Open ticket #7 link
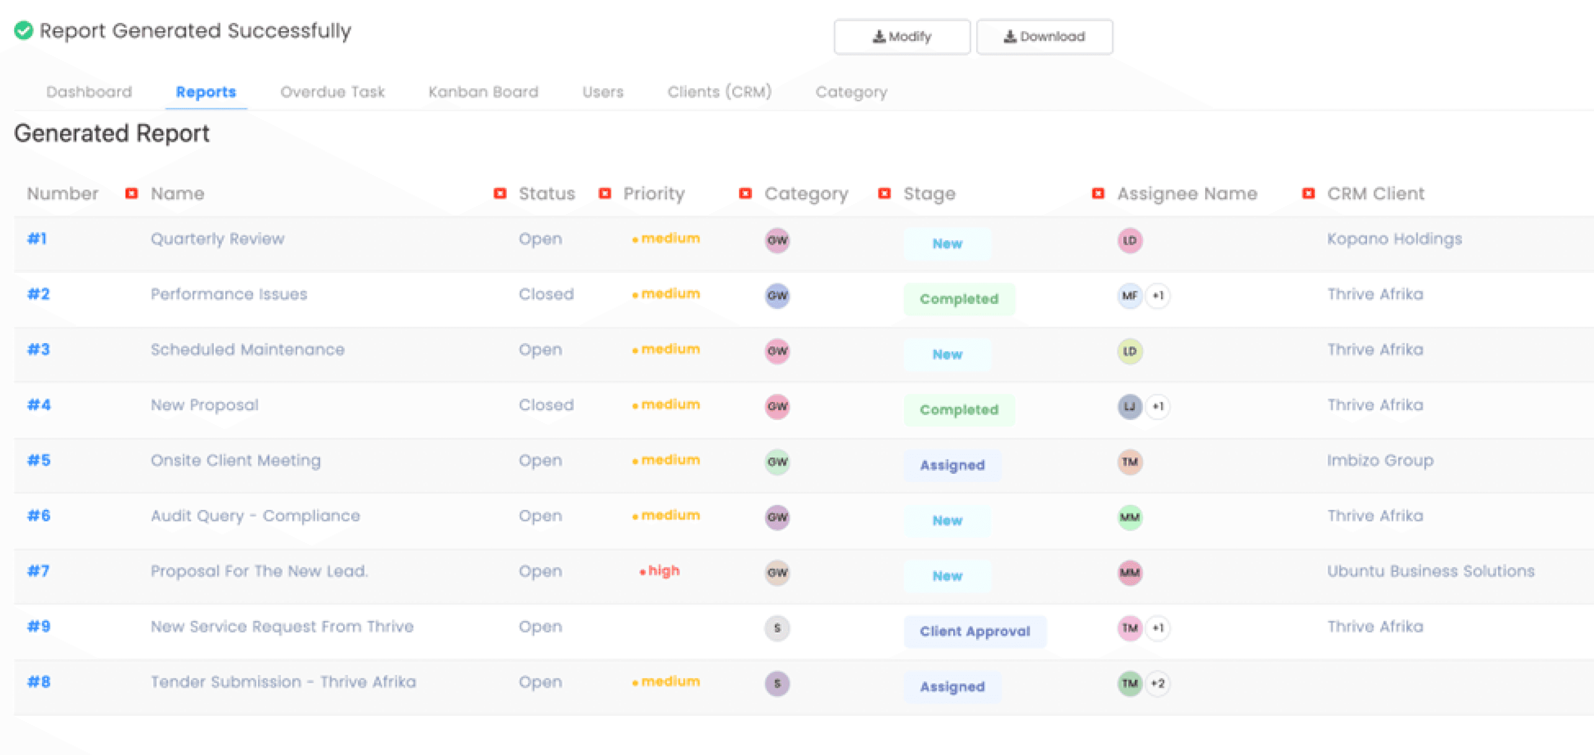The image size is (1594, 755). pos(38,571)
